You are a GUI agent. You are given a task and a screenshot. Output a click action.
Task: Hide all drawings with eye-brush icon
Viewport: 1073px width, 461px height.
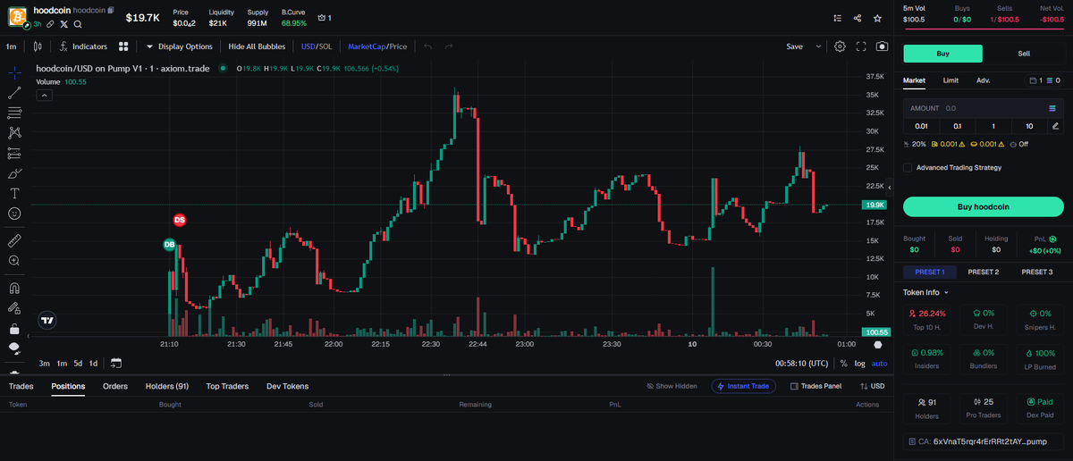pyautogui.click(x=14, y=348)
